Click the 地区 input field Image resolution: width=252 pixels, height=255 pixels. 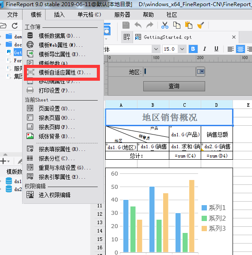170,71
